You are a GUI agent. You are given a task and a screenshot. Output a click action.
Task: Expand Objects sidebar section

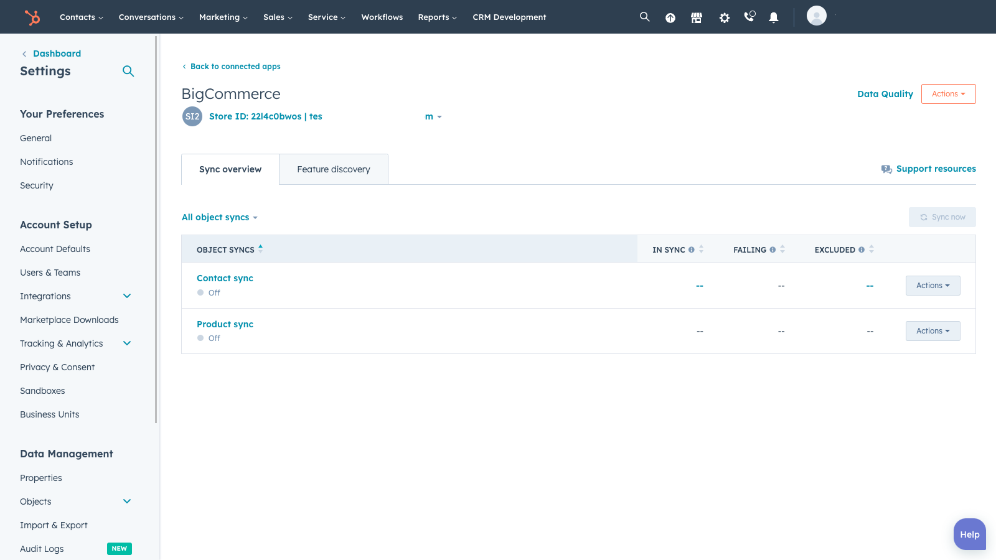[127, 502]
